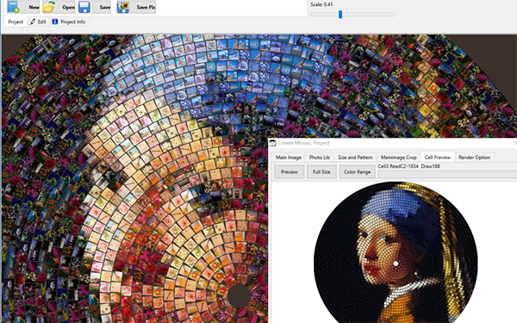
Task: Click the Edit pencil icon
Action: pos(33,22)
